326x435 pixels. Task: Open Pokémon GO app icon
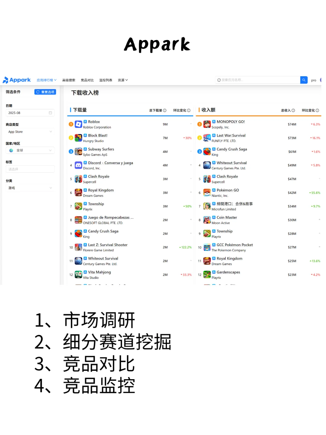click(x=207, y=193)
